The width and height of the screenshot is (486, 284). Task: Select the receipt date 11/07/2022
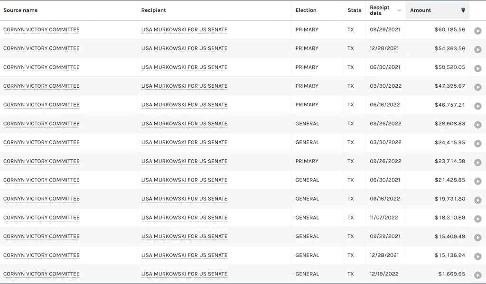pyautogui.click(x=383, y=218)
